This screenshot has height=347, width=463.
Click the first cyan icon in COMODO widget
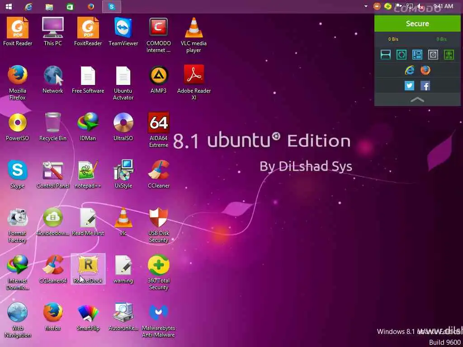click(385, 55)
